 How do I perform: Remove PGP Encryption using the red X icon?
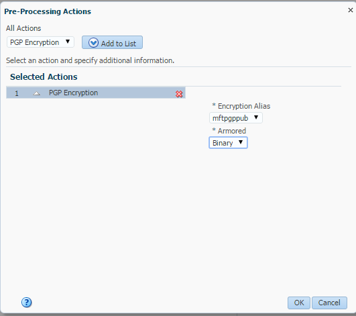179,94
